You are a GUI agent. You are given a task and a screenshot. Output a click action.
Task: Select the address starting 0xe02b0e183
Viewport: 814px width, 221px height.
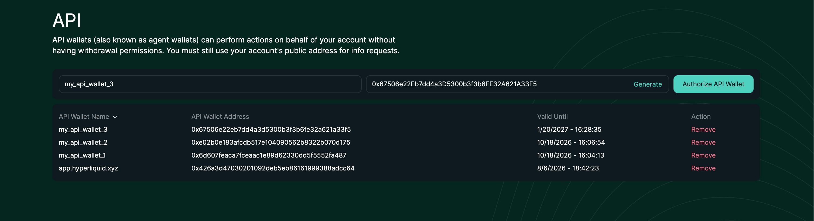pyautogui.click(x=271, y=142)
